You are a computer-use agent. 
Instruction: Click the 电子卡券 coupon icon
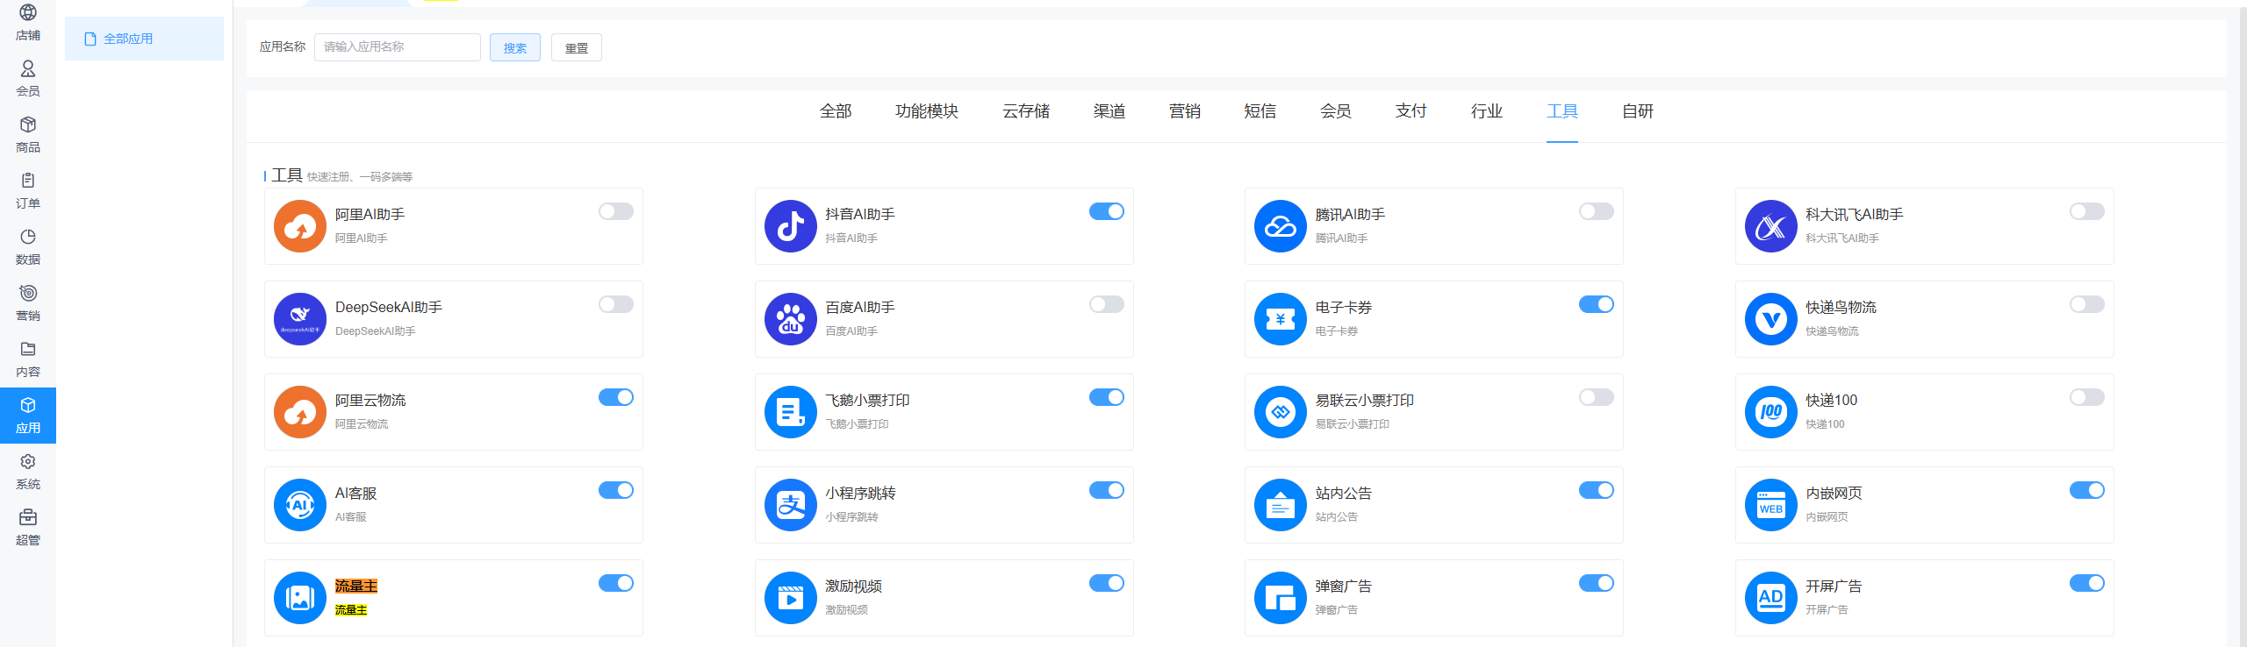pyautogui.click(x=1281, y=319)
